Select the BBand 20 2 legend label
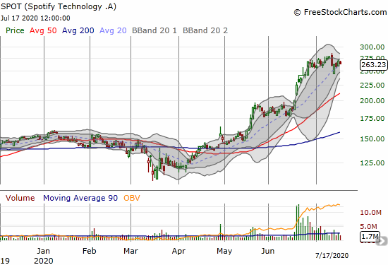 tap(205, 30)
